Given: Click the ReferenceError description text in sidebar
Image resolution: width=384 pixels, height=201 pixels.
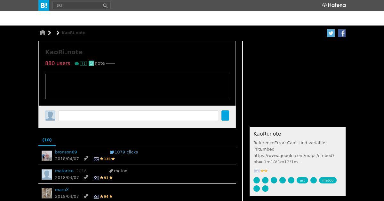Looking at the screenshot, I should click(x=294, y=152).
